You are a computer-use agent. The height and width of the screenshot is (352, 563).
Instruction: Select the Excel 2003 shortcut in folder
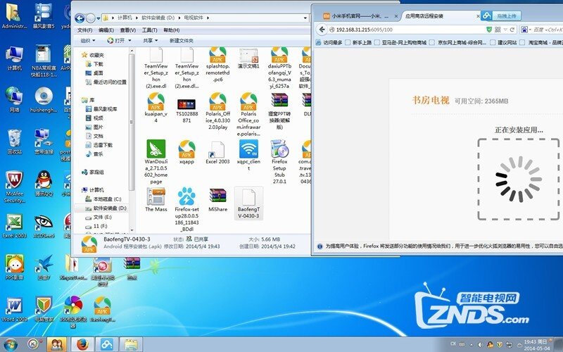[217, 152]
